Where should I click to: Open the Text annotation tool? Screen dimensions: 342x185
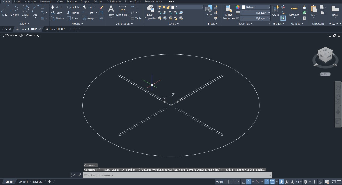point(111,11)
